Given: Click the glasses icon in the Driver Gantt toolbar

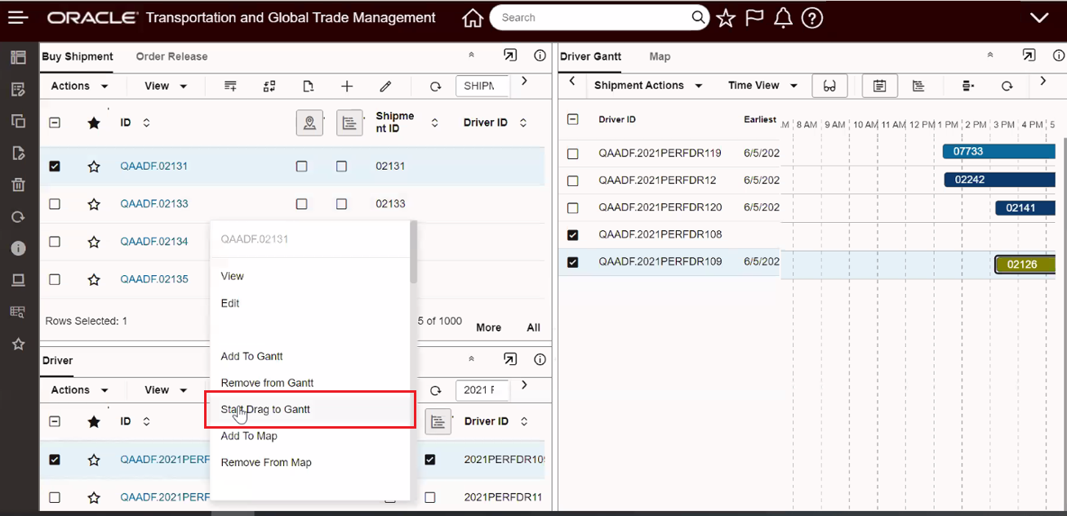Looking at the screenshot, I should [829, 86].
